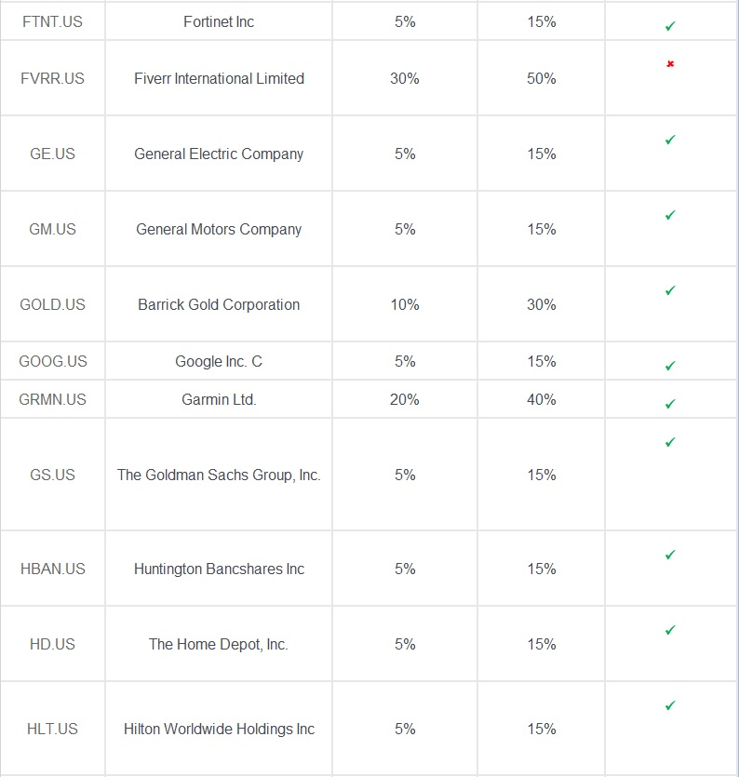Select the GOOG.US ticker cell

(52, 361)
